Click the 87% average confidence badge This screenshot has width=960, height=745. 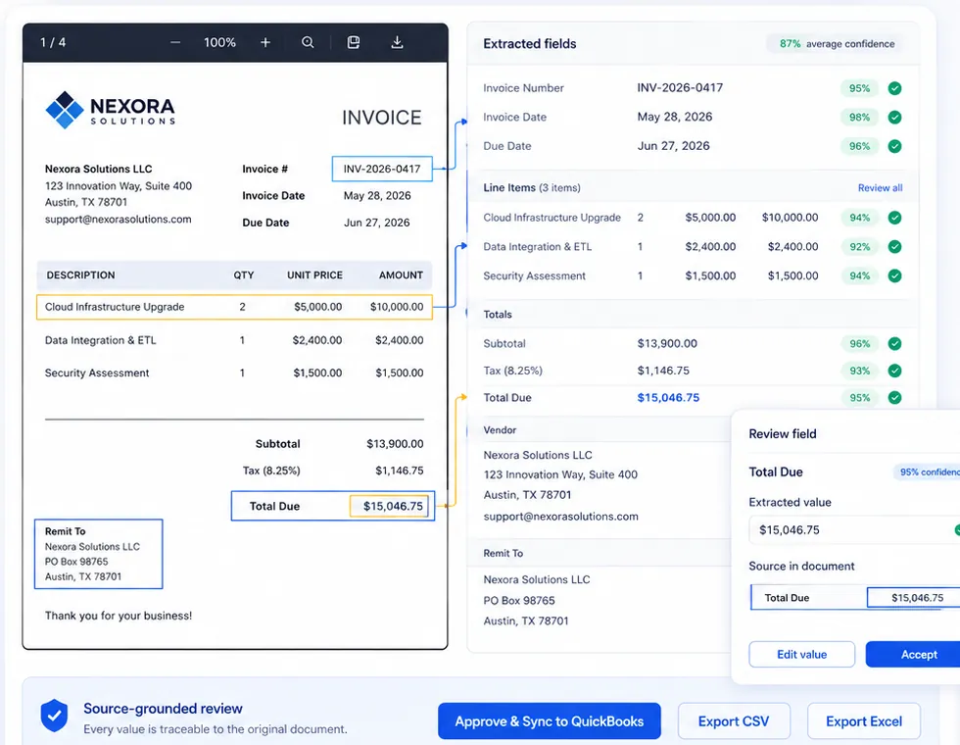[x=837, y=44]
